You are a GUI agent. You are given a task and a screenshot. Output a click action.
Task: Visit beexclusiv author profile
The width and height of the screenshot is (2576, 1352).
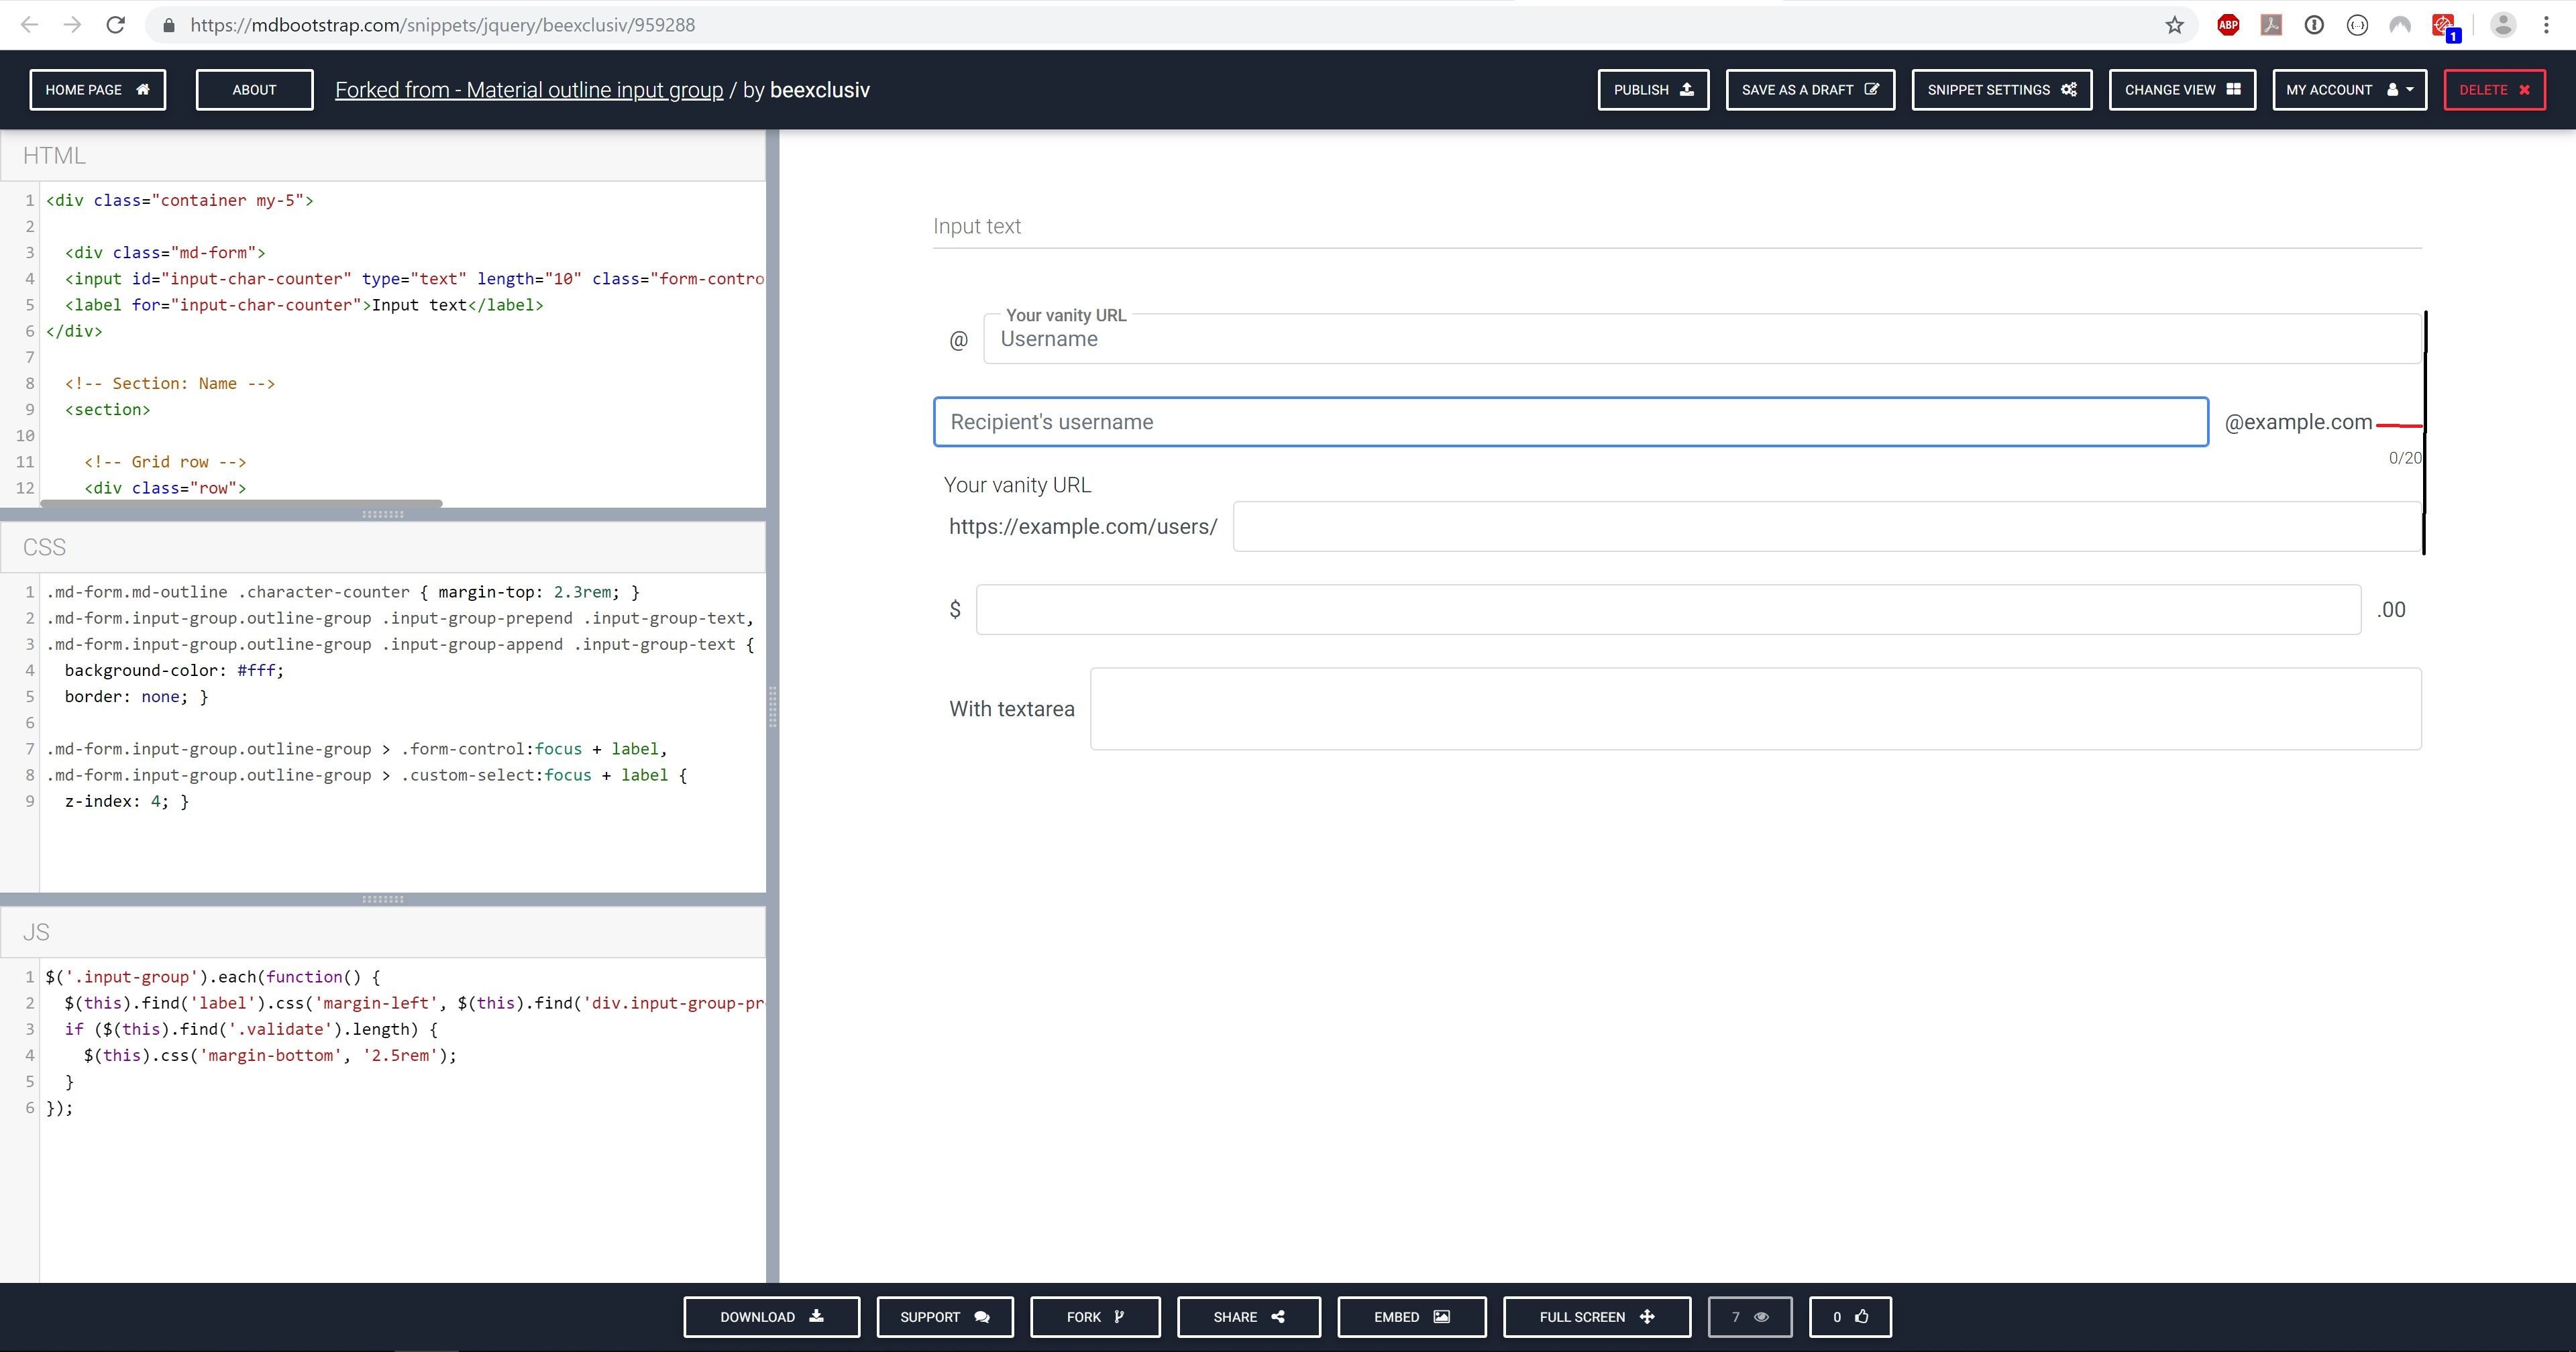(x=820, y=90)
